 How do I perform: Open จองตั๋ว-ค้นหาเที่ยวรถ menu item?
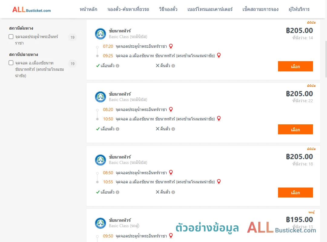click(x=128, y=9)
